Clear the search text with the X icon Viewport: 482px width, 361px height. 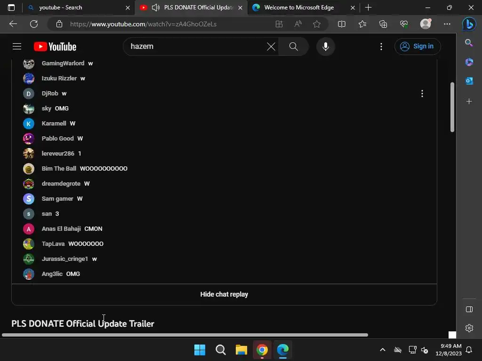pyautogui.click(x=271, y=47)
